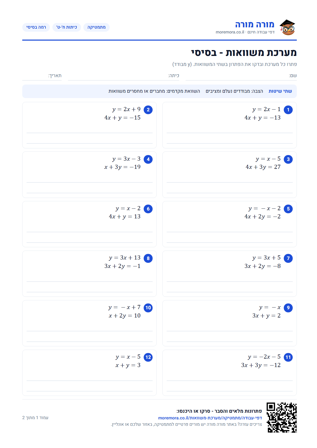Image resolution: width=317 pixels, height=448 pixels.
Task: Click the blue number 10 badge
Action: point(148,308)
